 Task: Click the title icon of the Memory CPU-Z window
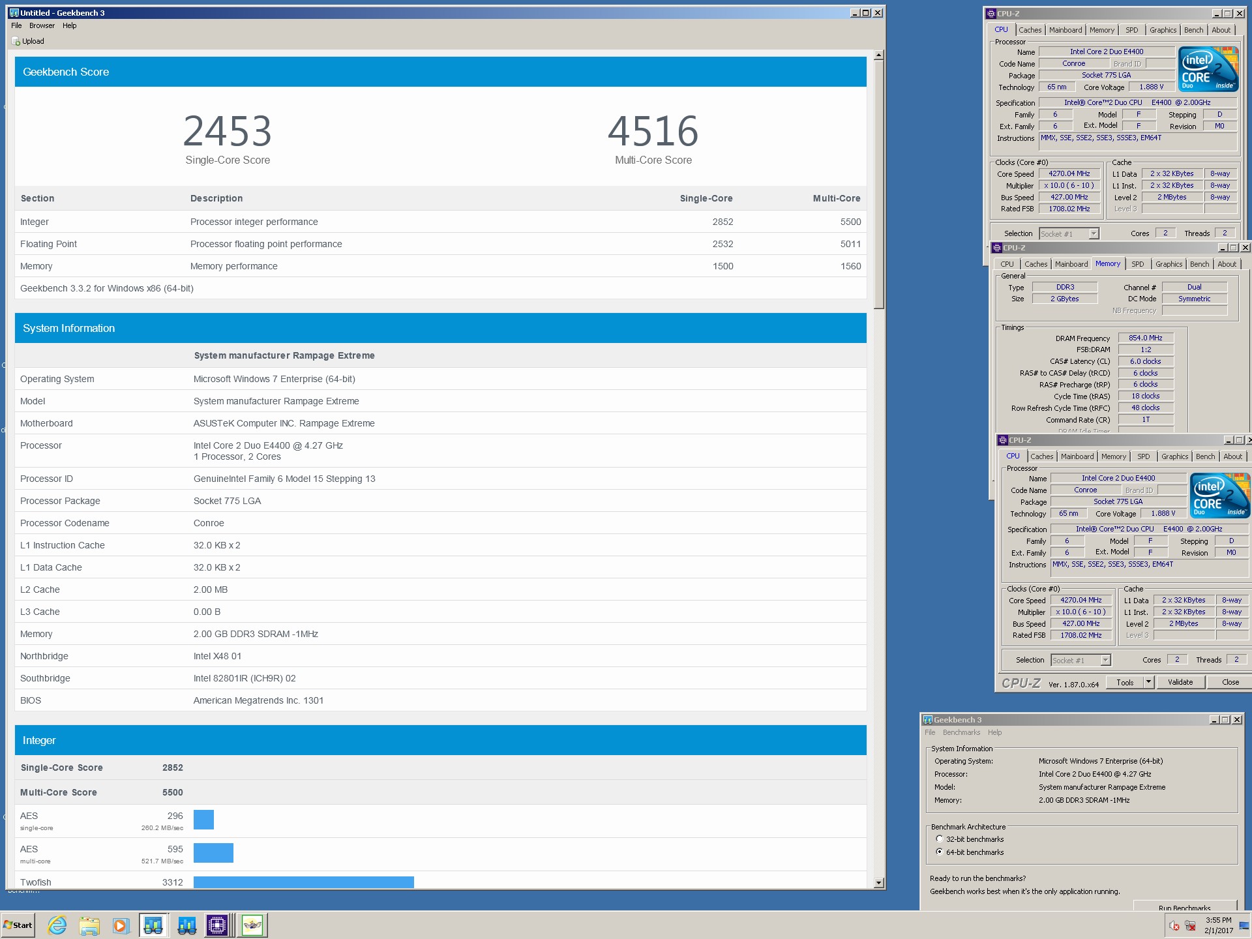tap(997, 248)
